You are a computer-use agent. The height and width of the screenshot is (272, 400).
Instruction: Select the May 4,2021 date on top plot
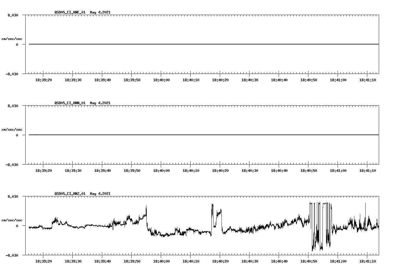[x=100, y=12]
